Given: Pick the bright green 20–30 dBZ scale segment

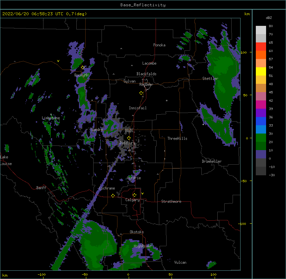Looking at the screenshot, I should (x=261, y=138).
